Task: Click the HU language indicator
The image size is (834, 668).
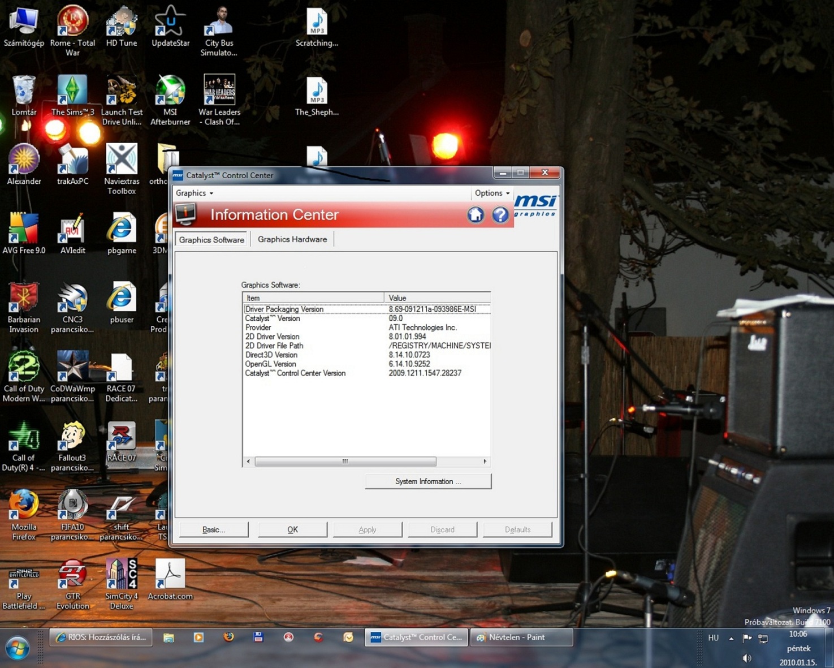Action: 714,638
